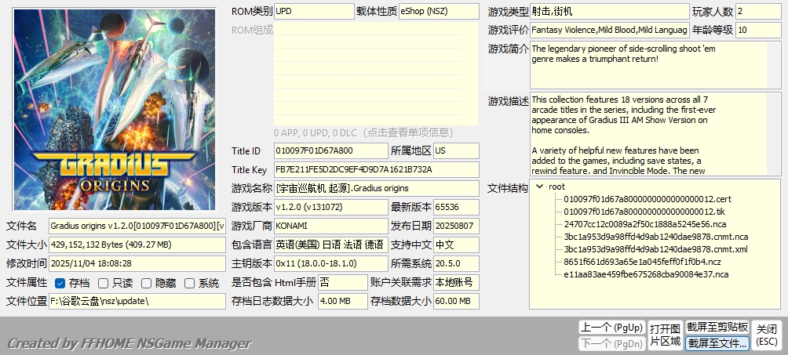The height and width of the screenshot is (355, 788).
Task: Tick the 隐藏 attribute checkbox
Action: [147, 283]
